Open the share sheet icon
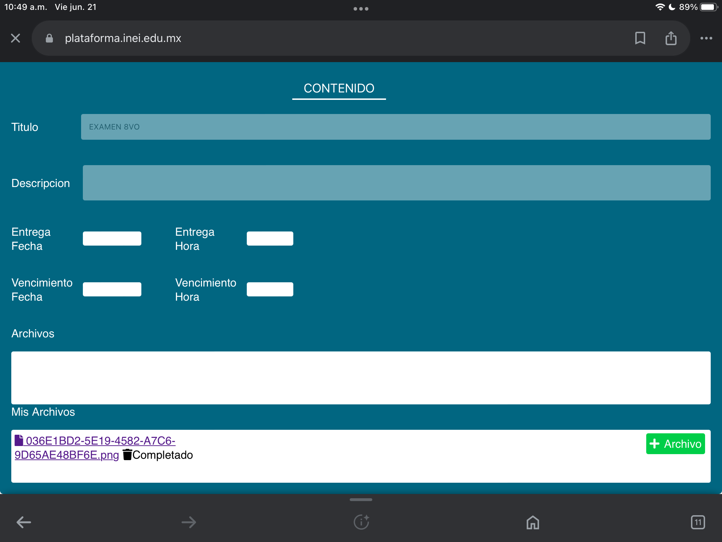The image size is (722, 542). (x=671, y=38)
